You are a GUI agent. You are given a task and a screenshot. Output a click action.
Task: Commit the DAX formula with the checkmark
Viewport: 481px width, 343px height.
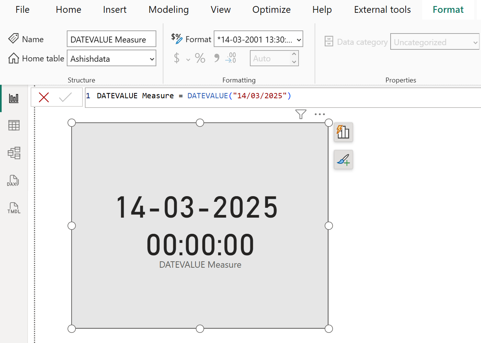65,97
